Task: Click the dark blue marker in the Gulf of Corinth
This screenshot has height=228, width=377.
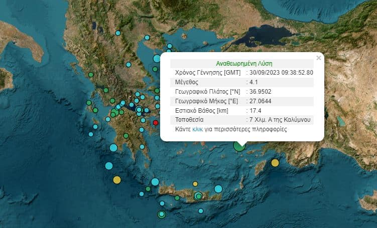Action: pos(131,106)
